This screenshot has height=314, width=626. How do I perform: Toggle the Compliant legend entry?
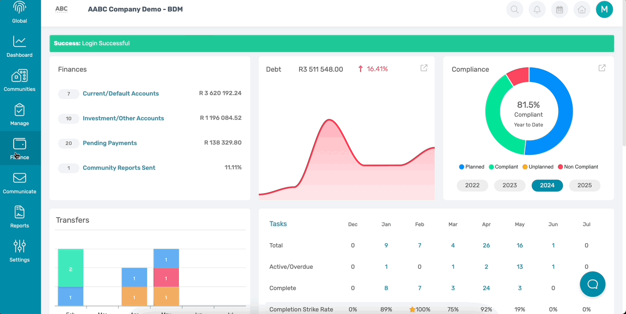pyautogui.click(x=503, y=167)
